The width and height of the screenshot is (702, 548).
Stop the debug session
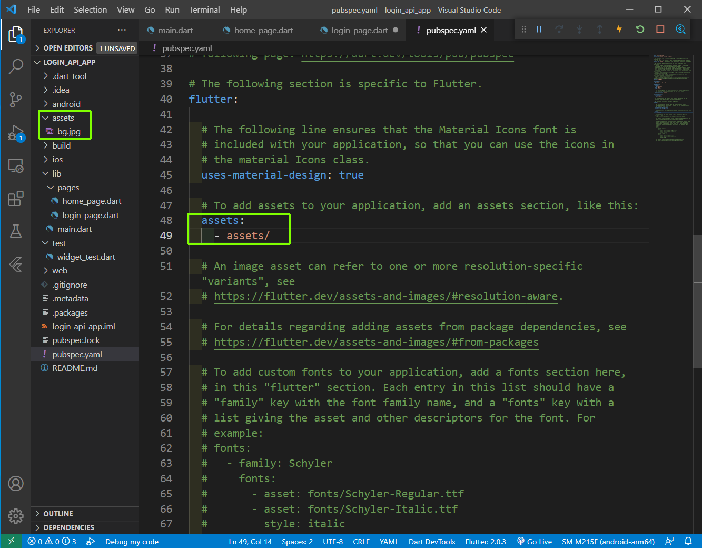660,30
